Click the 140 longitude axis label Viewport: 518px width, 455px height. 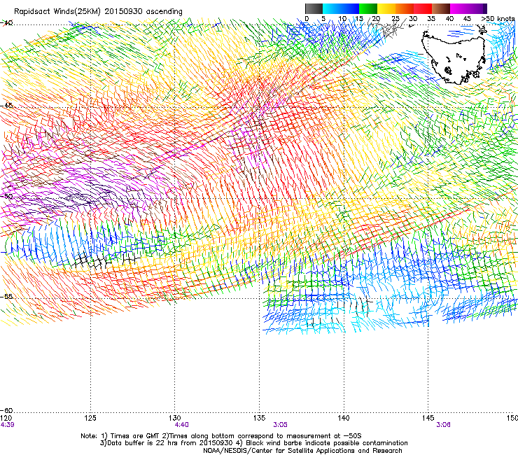pyautogui.click(x=344, y=418)
